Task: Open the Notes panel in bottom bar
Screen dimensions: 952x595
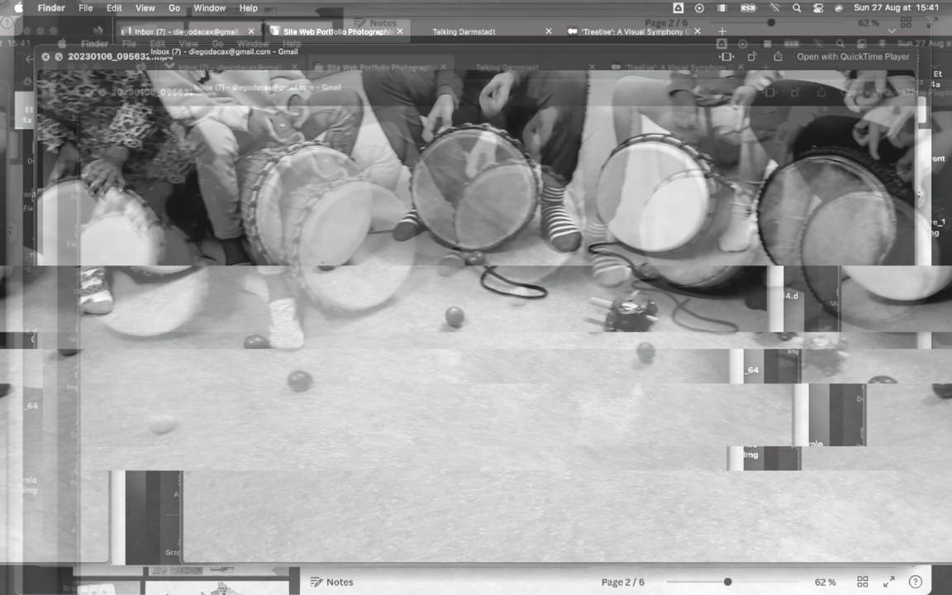Action: click(x=331, y=582)
